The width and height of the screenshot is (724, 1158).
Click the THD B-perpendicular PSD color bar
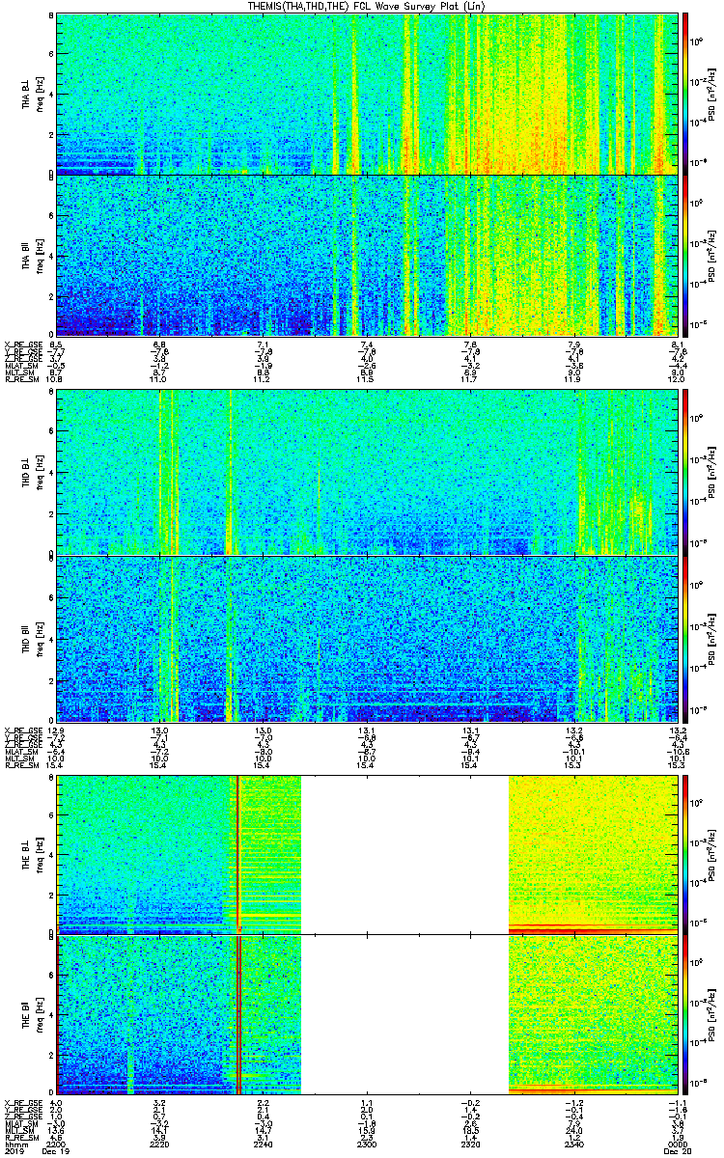686,472
